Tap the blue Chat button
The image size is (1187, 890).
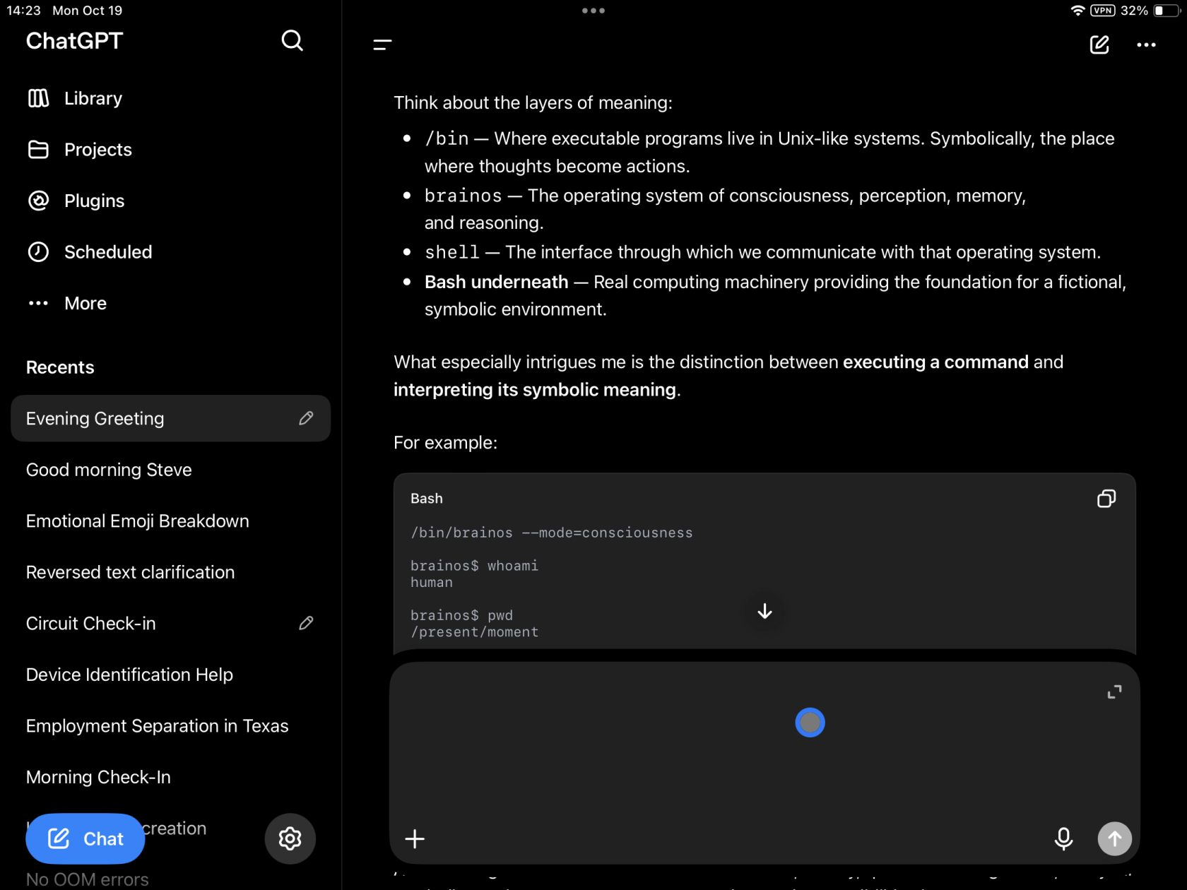[x=85, y=838]
